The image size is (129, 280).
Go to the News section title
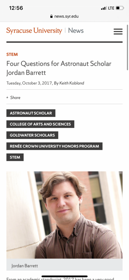click(x=76, y=31)
